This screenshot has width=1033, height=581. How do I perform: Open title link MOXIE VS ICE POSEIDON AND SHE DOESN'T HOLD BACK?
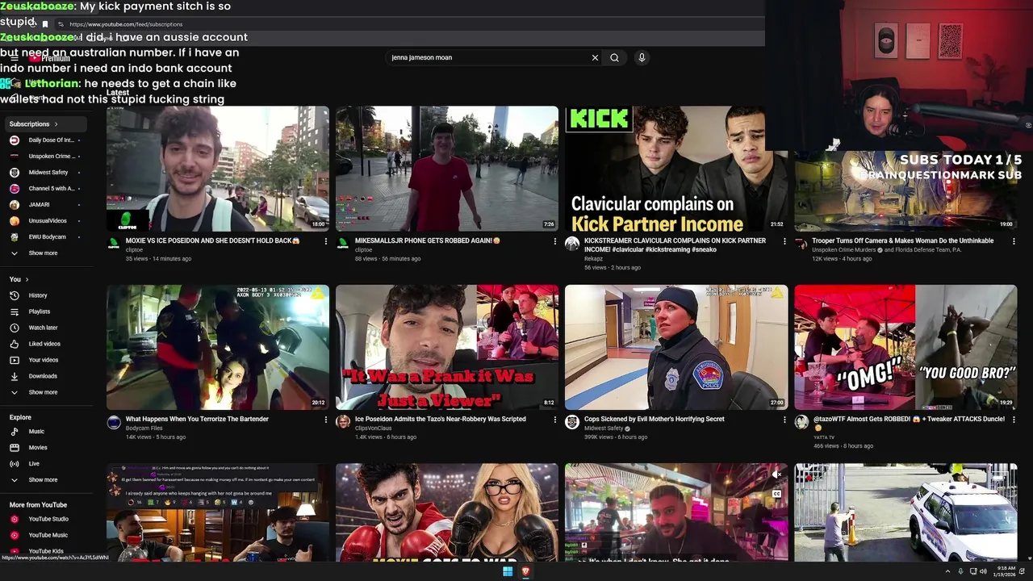213,240
